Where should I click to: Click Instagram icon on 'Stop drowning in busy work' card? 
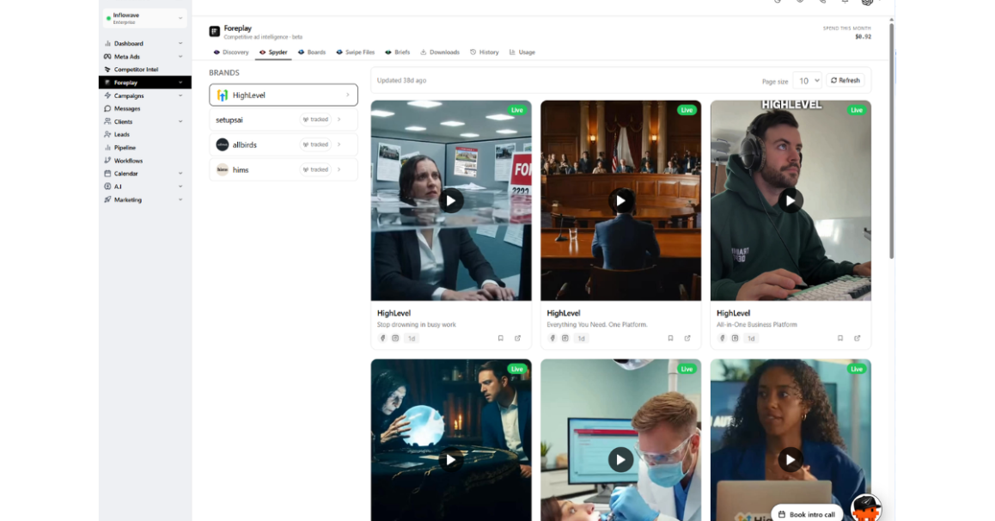tap(395, 338)
